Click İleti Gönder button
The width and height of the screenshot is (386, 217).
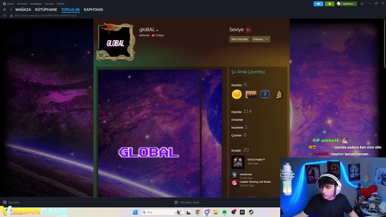point(240,39)
